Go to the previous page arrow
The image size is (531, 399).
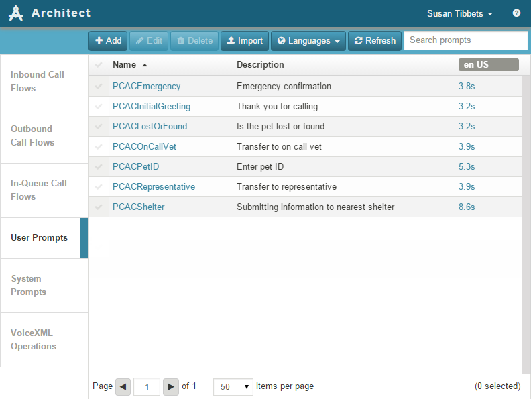tap(123, 386)
